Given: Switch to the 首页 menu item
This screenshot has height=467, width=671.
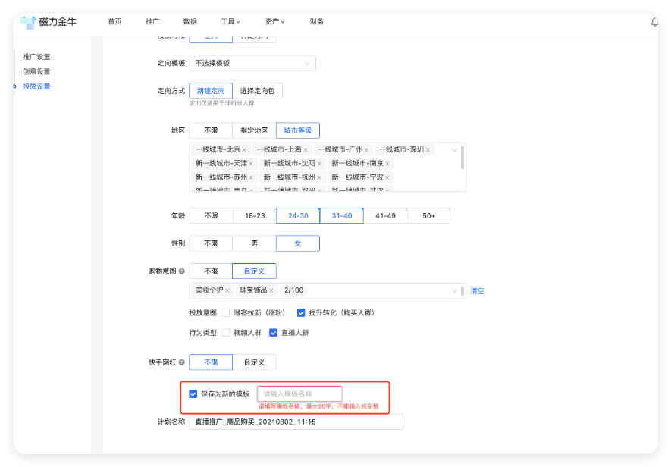Looking at the screenshot, I should coord(114,21).
